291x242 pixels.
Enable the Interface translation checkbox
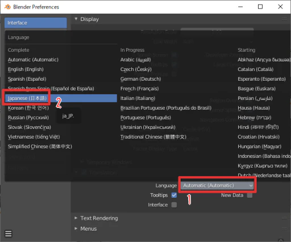click(174, 205)
